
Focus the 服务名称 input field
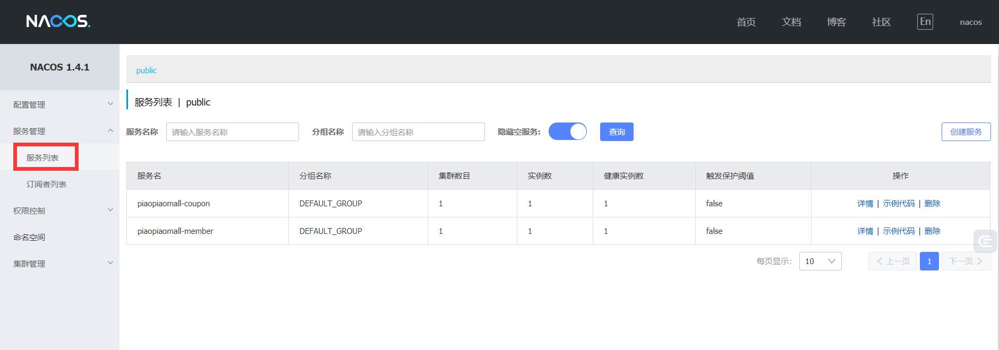(x=233, y=132)
